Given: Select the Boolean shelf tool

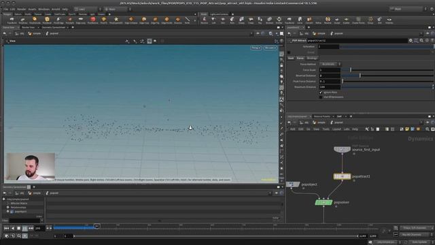Looking at the screenshot, I should click(269, 20).
